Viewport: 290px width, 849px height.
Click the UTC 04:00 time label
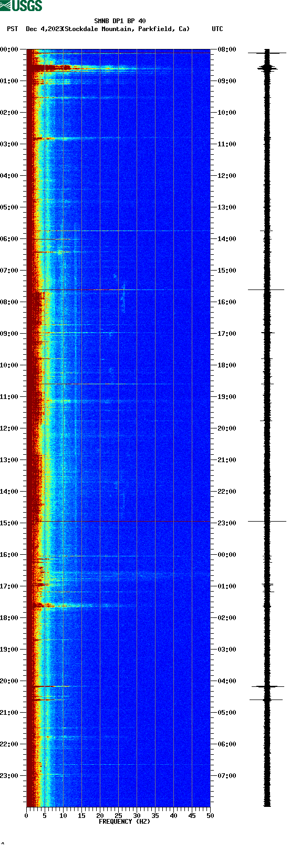coord(226,681)
